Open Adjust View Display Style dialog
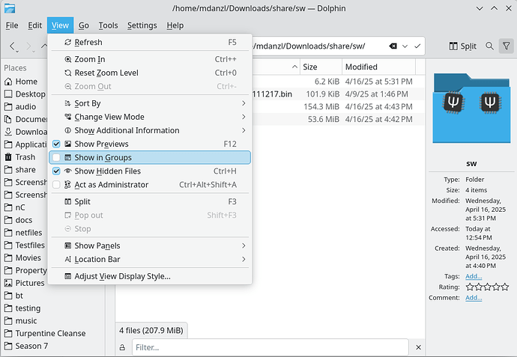The image size is (517, 357). point(150,276)
